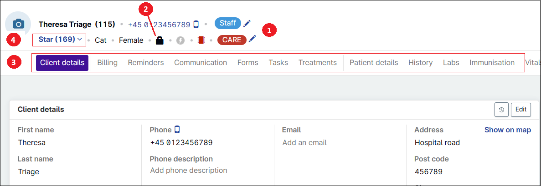Click the Staff tag badge

coord(228,23)
